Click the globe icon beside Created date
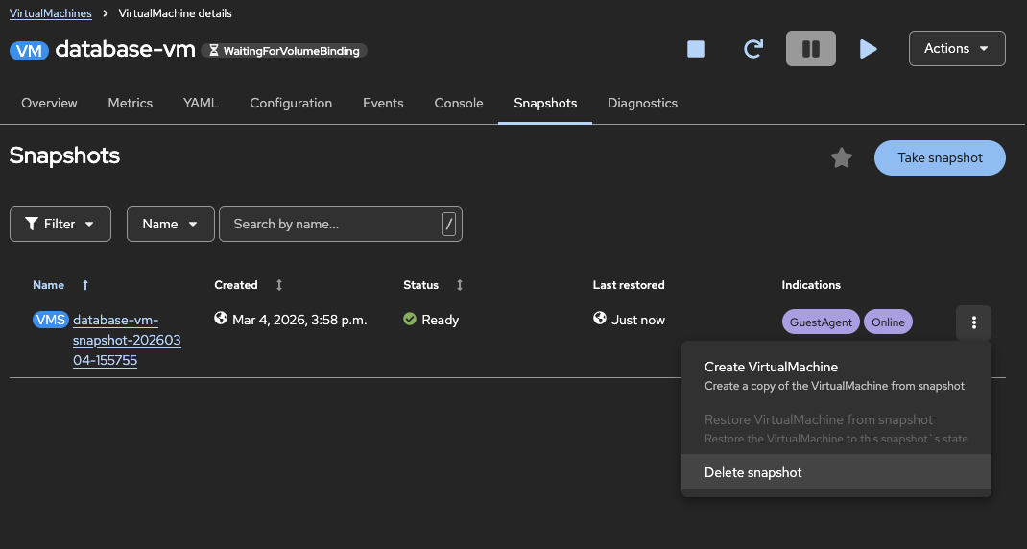Screen dimensions: 1027x549 coord(221,319)
